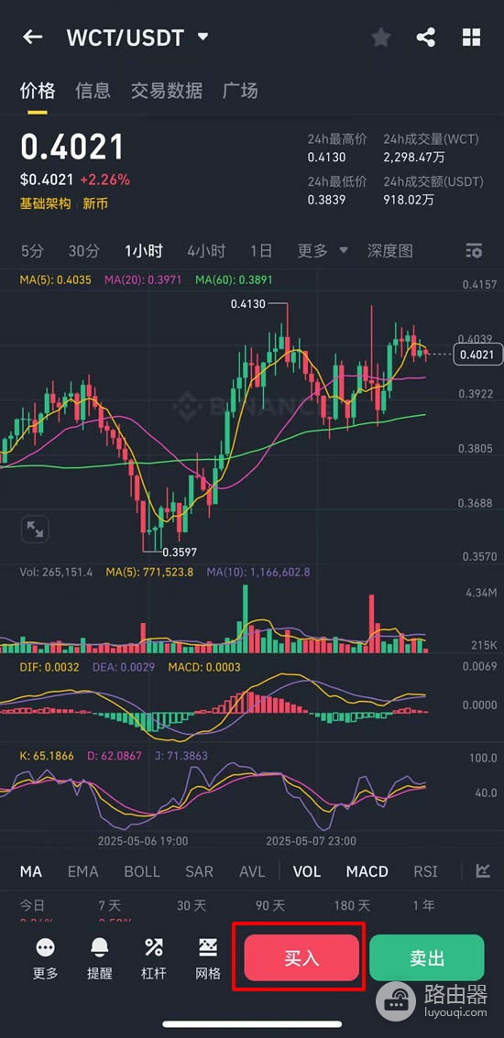Toggle the MA indicator
Image resolution: width=504 pixels, height=1038 pixels.
click(x=30, y=871)
